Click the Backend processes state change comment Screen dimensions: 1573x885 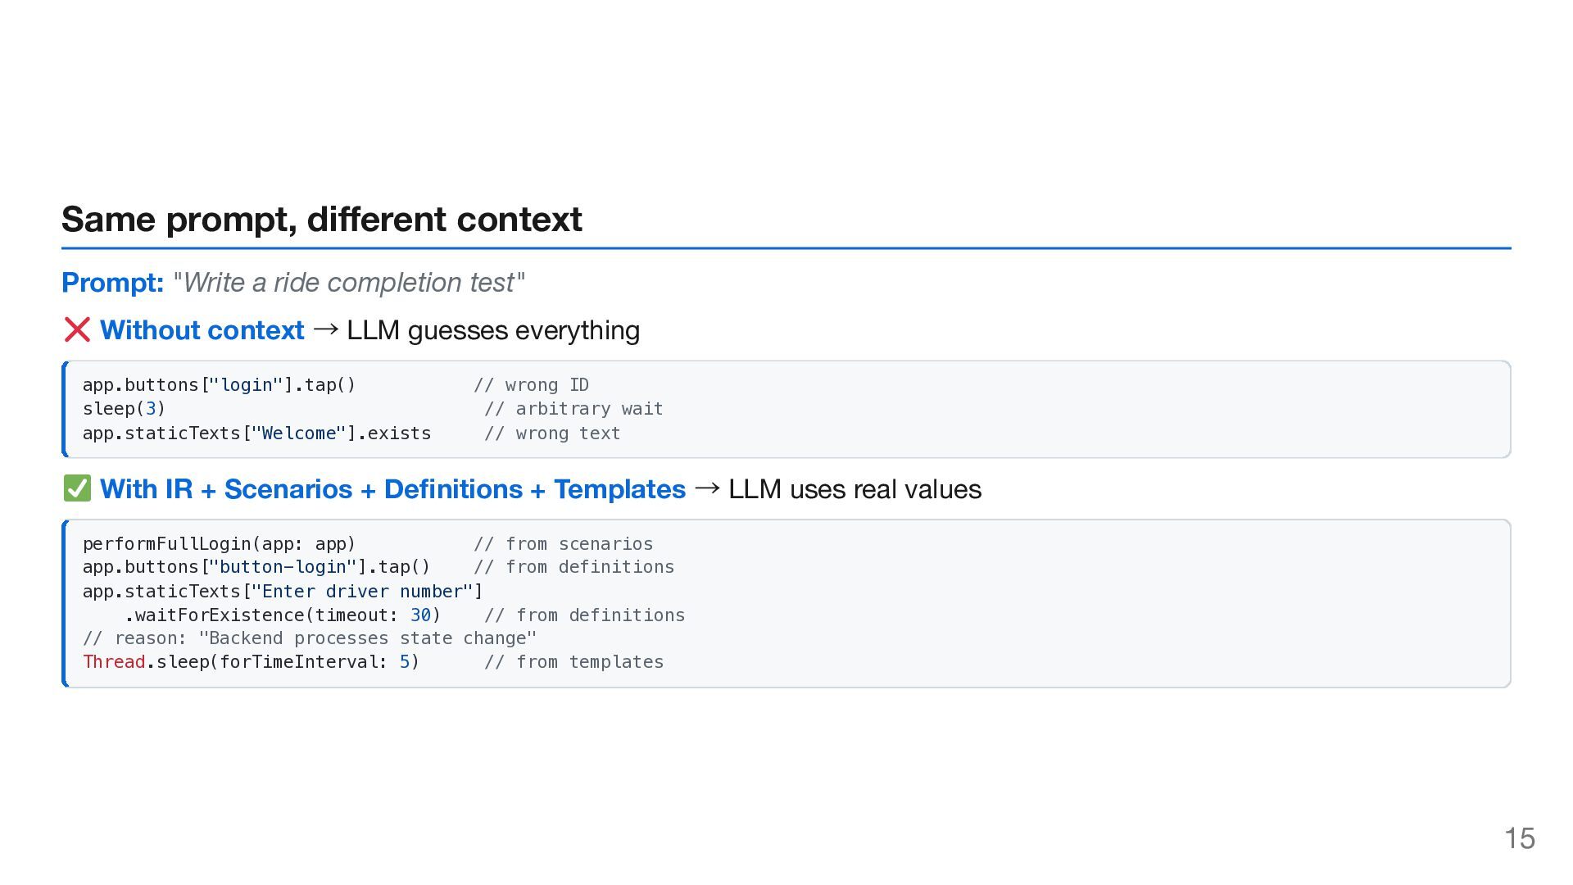[x=309, y=638]
